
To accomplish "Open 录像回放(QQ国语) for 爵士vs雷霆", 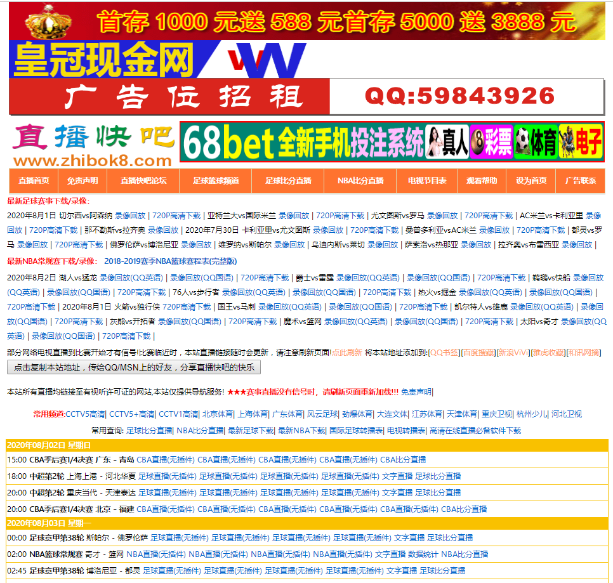I will click(438, 278).
